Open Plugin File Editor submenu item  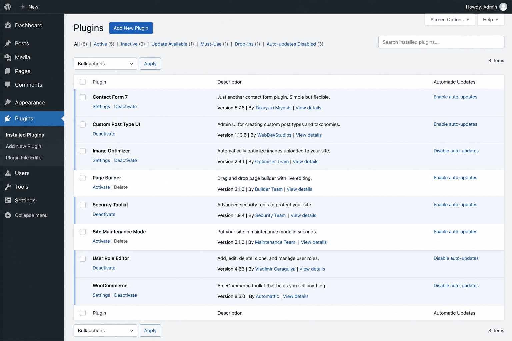click(x=25, y=158)
